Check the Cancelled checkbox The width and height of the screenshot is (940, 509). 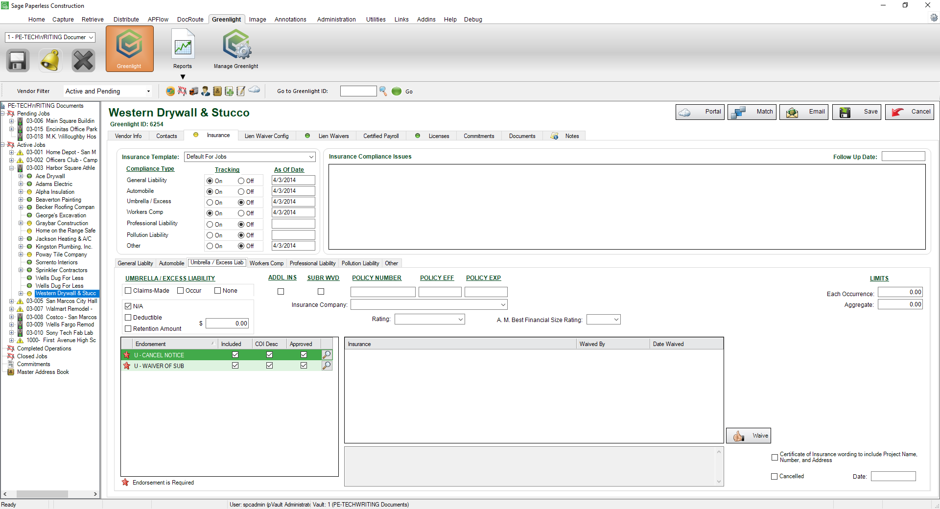point(775,476)
